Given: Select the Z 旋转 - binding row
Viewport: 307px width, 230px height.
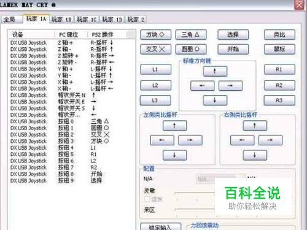Looking at the screenshot, I should coord(71,63).
